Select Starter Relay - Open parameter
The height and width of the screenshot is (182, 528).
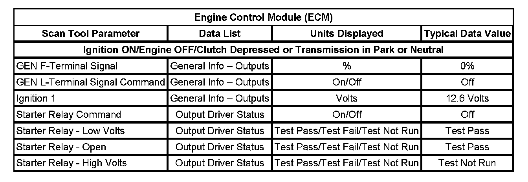coord(61,147)
